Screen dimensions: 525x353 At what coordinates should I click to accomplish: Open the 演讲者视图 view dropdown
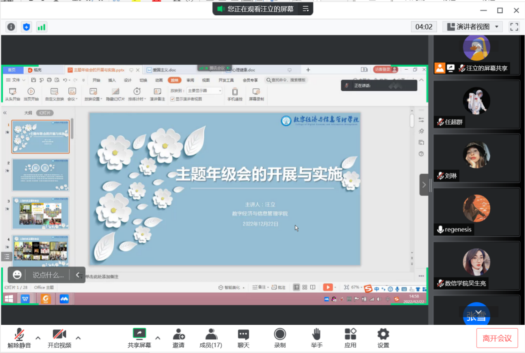472,27
